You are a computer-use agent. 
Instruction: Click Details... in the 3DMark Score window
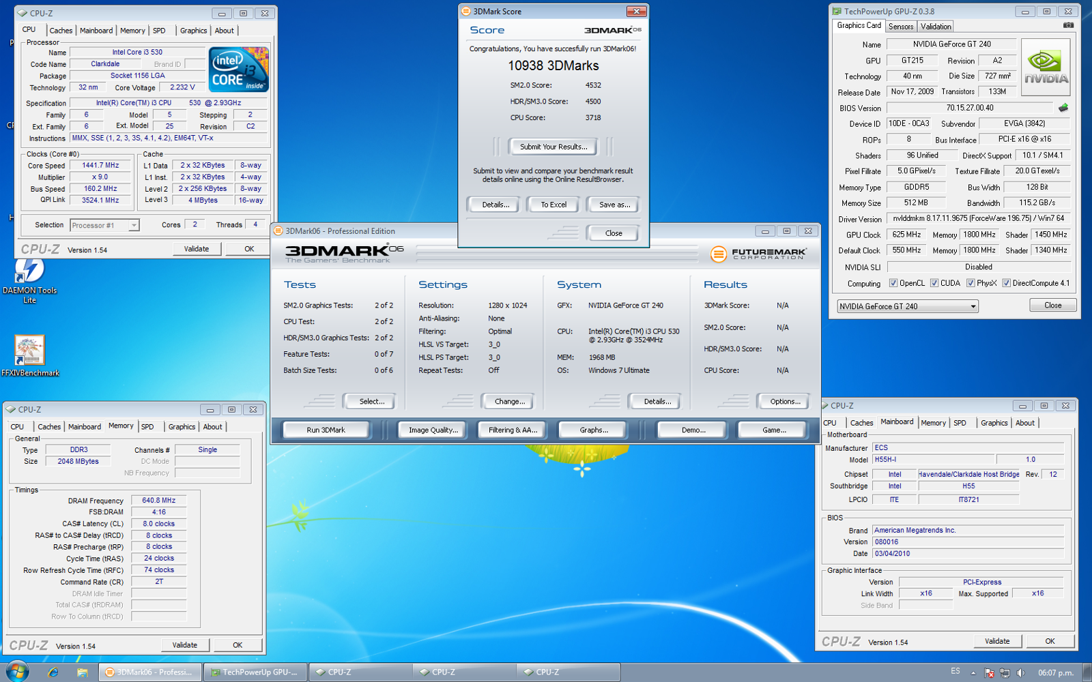tap(495, 205)
